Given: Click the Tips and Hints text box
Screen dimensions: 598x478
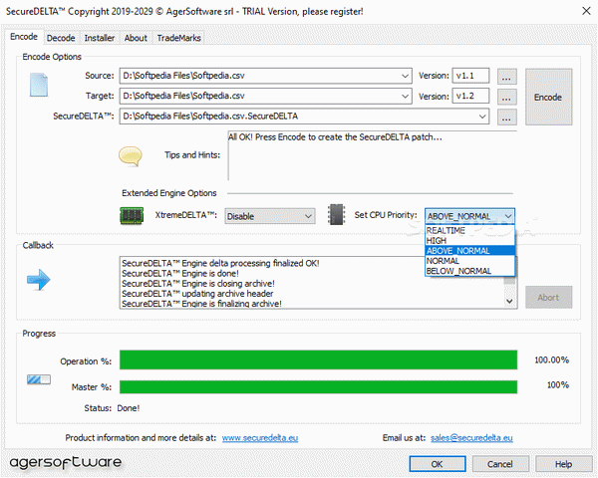Looking at the screenshot, I should (372, 155).
